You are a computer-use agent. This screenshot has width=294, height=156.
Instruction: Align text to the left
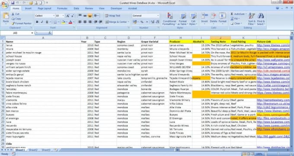tap(80, 22)
